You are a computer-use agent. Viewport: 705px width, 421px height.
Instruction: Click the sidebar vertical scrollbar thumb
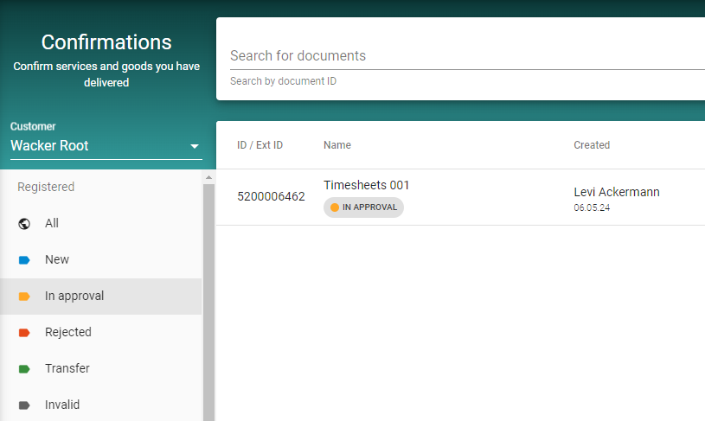[208, 303]
